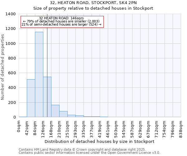Click the small bar between 210sqm and 251sqm
This screenshot has width=187, height=156.
pyautogui.click(x=63, y=114)
